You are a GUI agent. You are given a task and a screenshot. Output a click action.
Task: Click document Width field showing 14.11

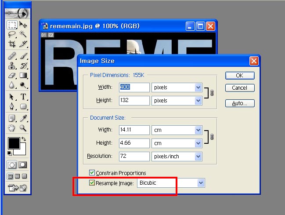click(134, 130)
